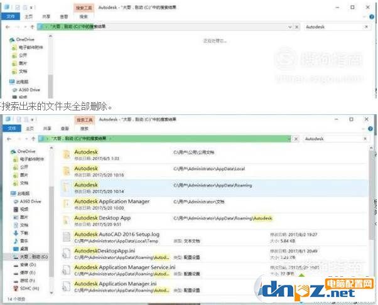
Task: Select Autodesk AutoCAD 2016 Setup.log file
Action: [x=214, y=237]
